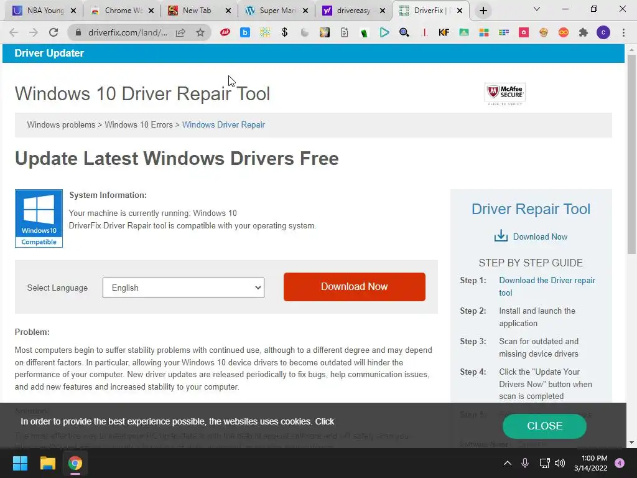Screen dimensions: 637x478
Task: Close the drivereasy tab
Action: click(383, 11)
